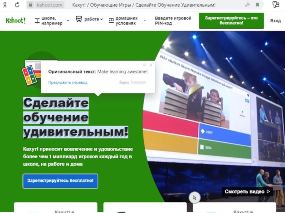Viewport: 285px width, 213px height.
Task: Click the blue "2007" answer block
Action: [225, 135]
